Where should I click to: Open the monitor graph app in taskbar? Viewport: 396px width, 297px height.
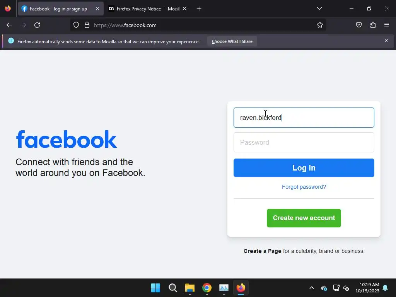(x=224, y=288)
